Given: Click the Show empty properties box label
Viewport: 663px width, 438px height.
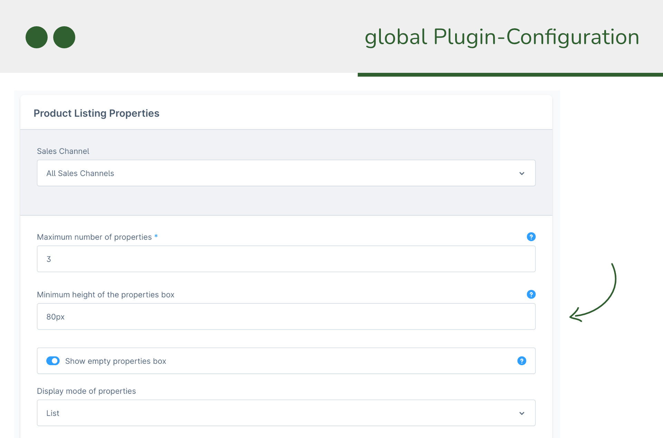Looking at the screenshot, I should coord(115,361).
